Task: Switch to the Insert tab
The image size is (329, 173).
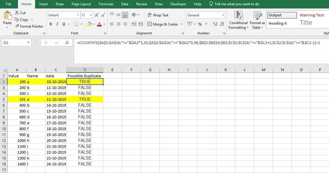Action: tap(43, 4)
